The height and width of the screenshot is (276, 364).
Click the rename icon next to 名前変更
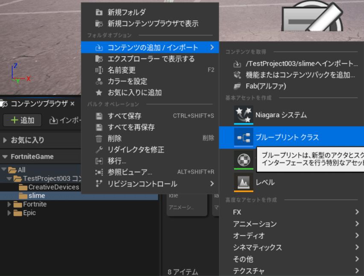(99, 70)
